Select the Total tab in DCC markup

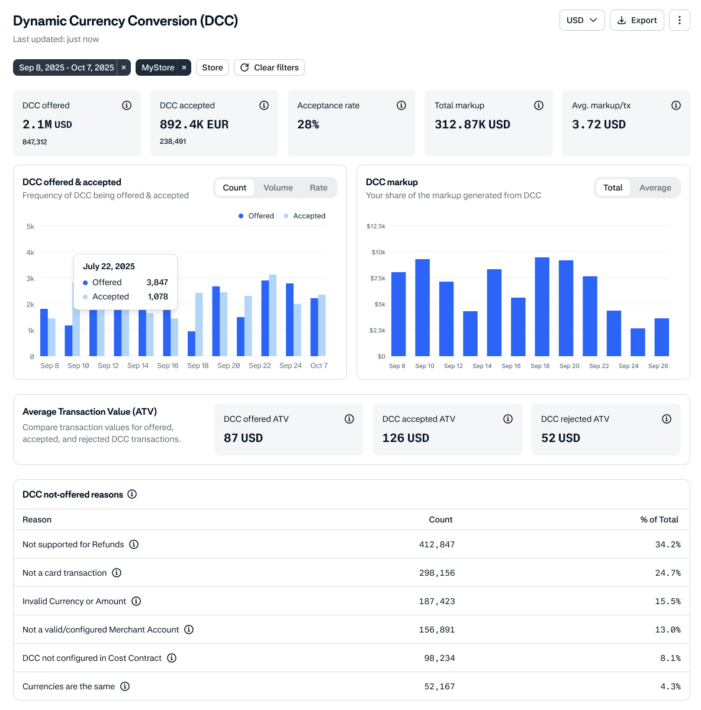pos(613,188)
